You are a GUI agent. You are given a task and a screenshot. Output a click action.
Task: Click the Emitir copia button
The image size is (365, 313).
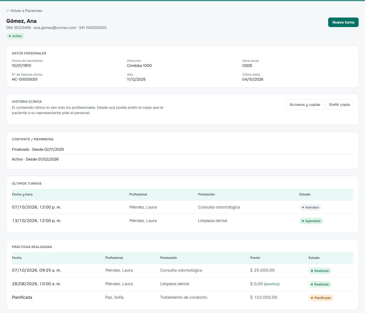[x=339, y=105]
